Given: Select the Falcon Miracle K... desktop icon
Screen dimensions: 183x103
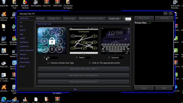Looking at the screenshot, I should pyautogui.click(x=4, y=41).
